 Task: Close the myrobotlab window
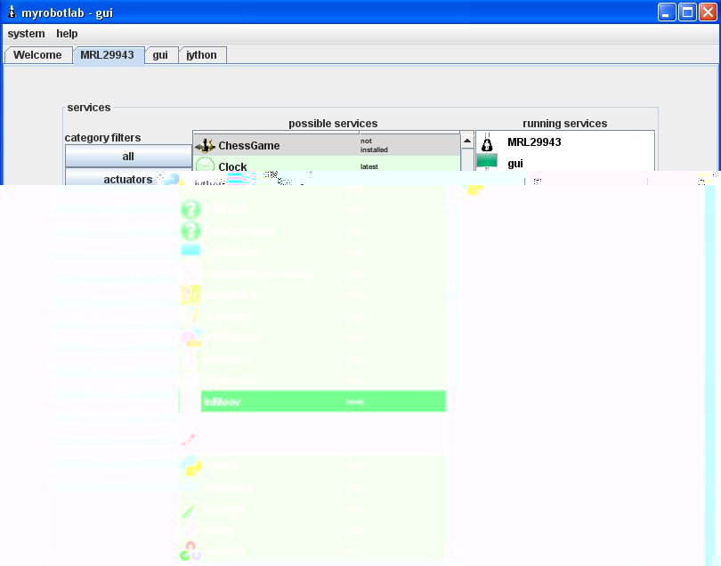click(707, 12)
